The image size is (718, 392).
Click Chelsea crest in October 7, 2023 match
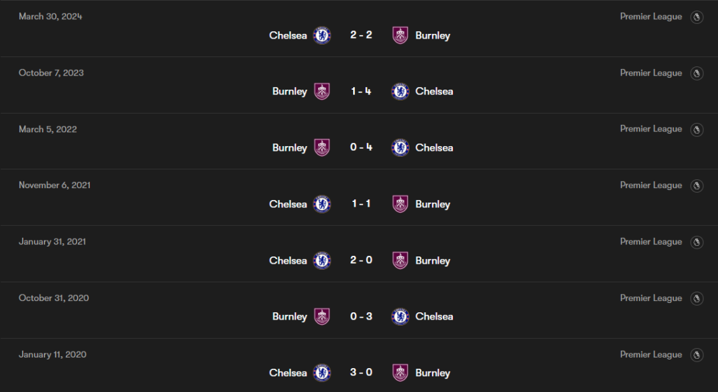[400, 91]
